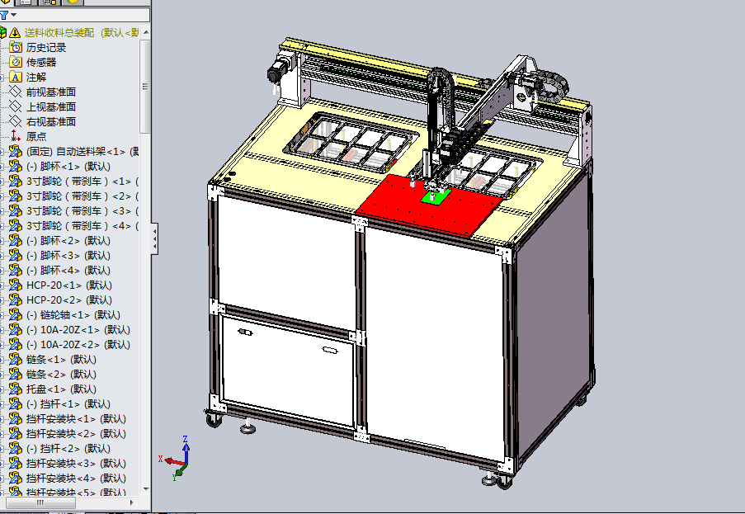Click the horizontal scrollbar right arrow
Image resolution: width=745 pixels, height=514 pixels.
coord(132,502)
